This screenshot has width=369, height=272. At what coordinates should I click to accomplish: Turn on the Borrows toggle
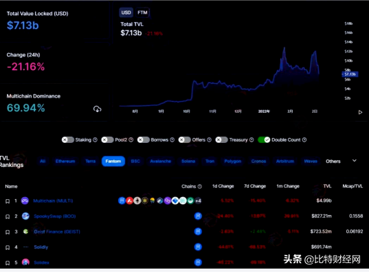144,139
